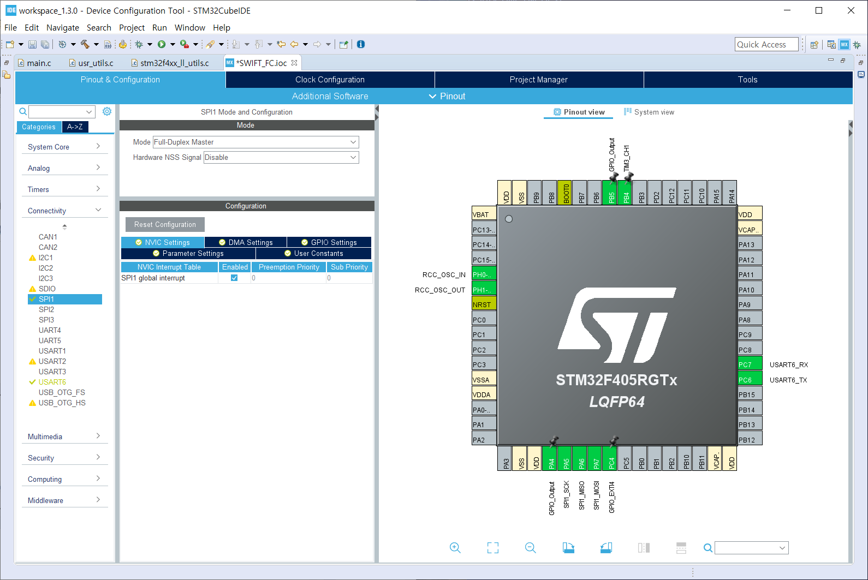
Task: Click the External Tools run icon
Action: click(185, 44)
